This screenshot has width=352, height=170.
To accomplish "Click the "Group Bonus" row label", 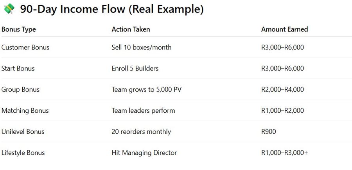I will (20, 90).
